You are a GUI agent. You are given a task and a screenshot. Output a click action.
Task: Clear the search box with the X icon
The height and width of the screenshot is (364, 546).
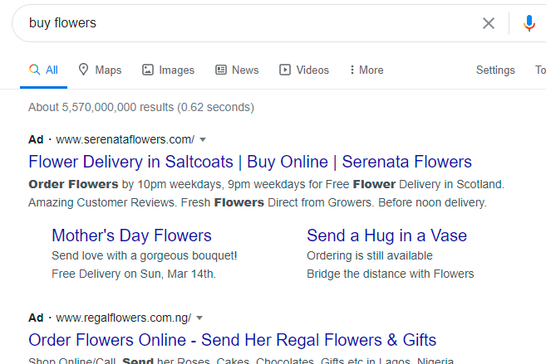pyautogui.click(x=489, y=23)
